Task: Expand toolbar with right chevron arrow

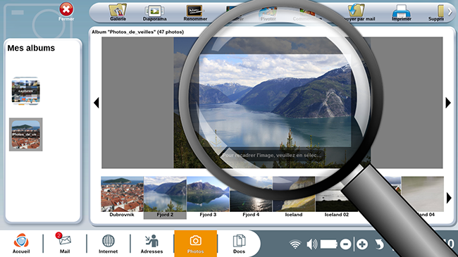Action: (450, 12)
